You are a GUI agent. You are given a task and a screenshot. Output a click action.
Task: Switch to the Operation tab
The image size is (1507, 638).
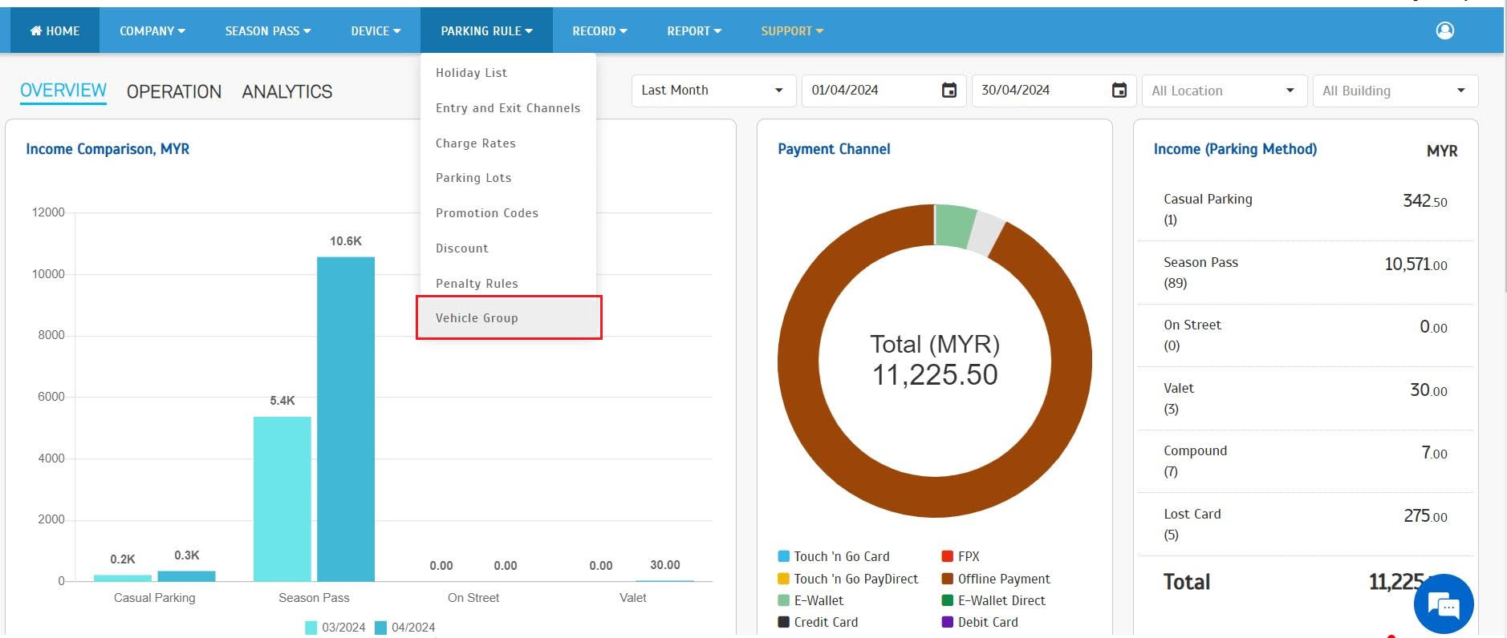click(x=174, y=92)
